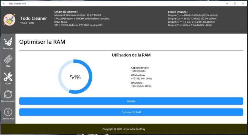Click the Update button
Viewport: 248px width, 135px height.
[x=131, y=101]
